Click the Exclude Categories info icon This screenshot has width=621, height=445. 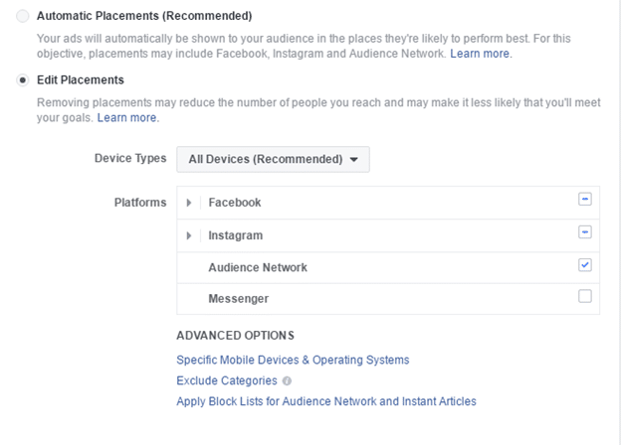tap(287, 381)
